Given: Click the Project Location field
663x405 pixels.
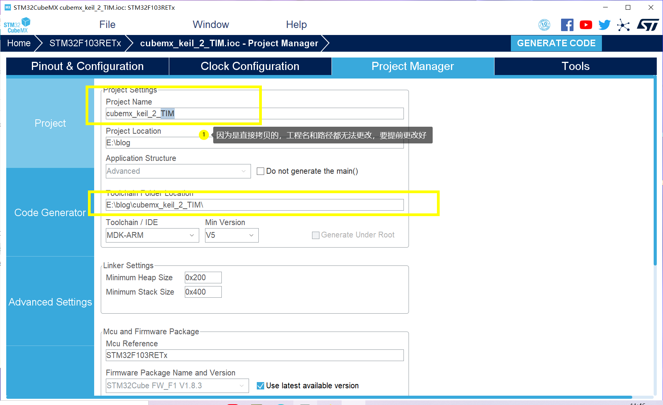Looking at the screenshot, I should click(255, 143).
